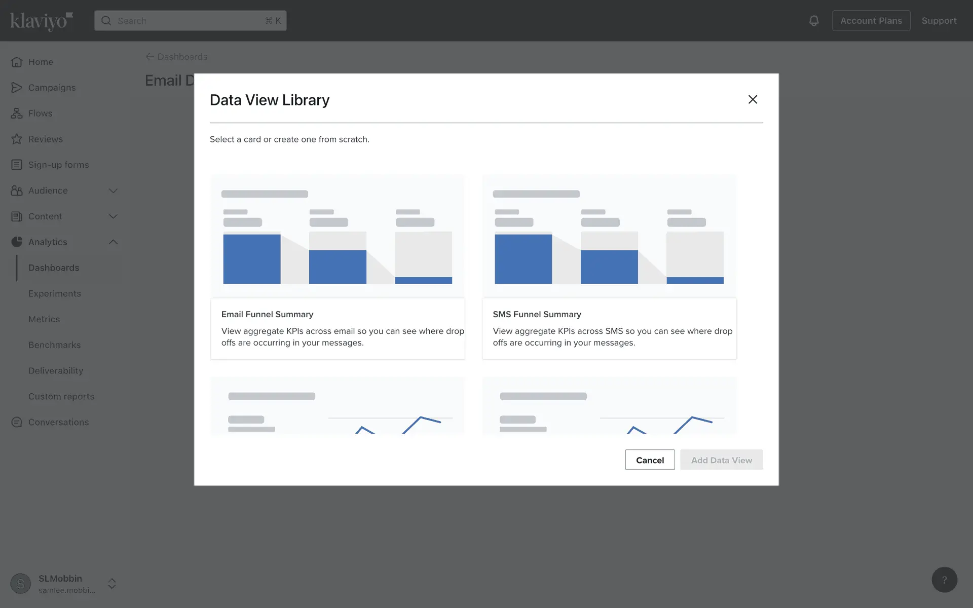Click the Cancel button
Screen dimensions: 973x608
(650, 460)
